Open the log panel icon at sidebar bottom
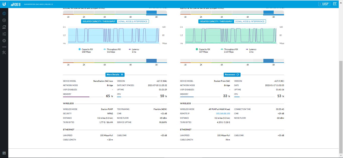This screenshot has width=343, height=158. pyautogui.click(x=4, y=153)
